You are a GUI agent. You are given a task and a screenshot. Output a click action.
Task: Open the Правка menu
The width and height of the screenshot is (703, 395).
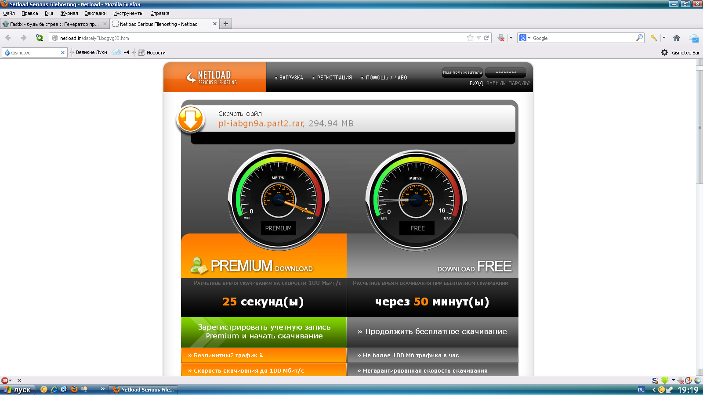coord(30,13)
